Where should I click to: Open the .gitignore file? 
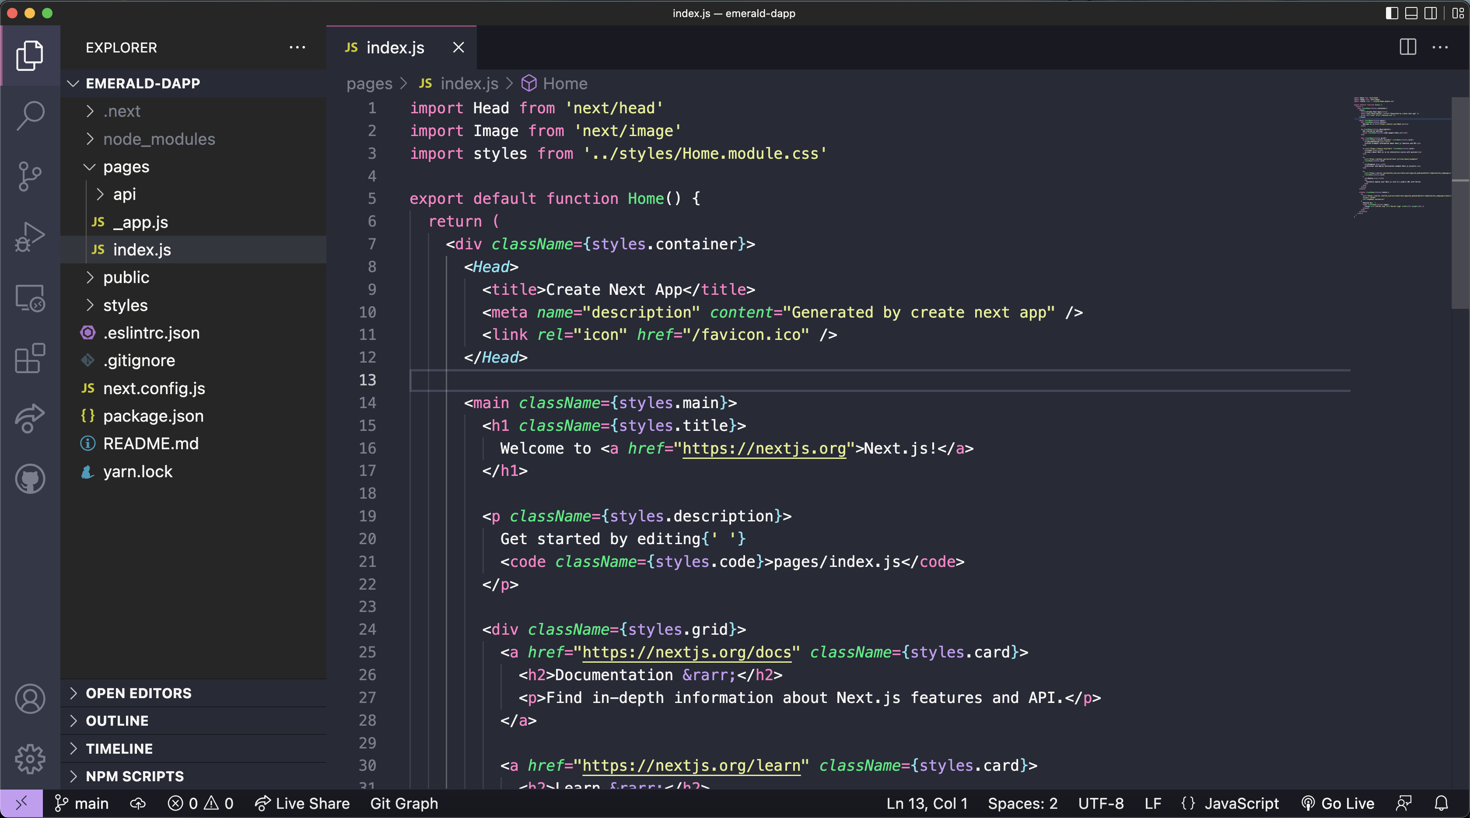tap(193, 360)
